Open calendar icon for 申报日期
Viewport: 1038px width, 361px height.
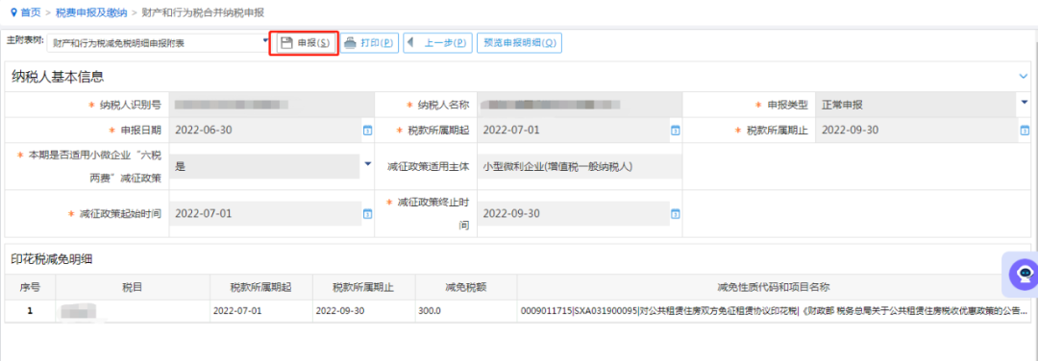(x=367, y=131)
